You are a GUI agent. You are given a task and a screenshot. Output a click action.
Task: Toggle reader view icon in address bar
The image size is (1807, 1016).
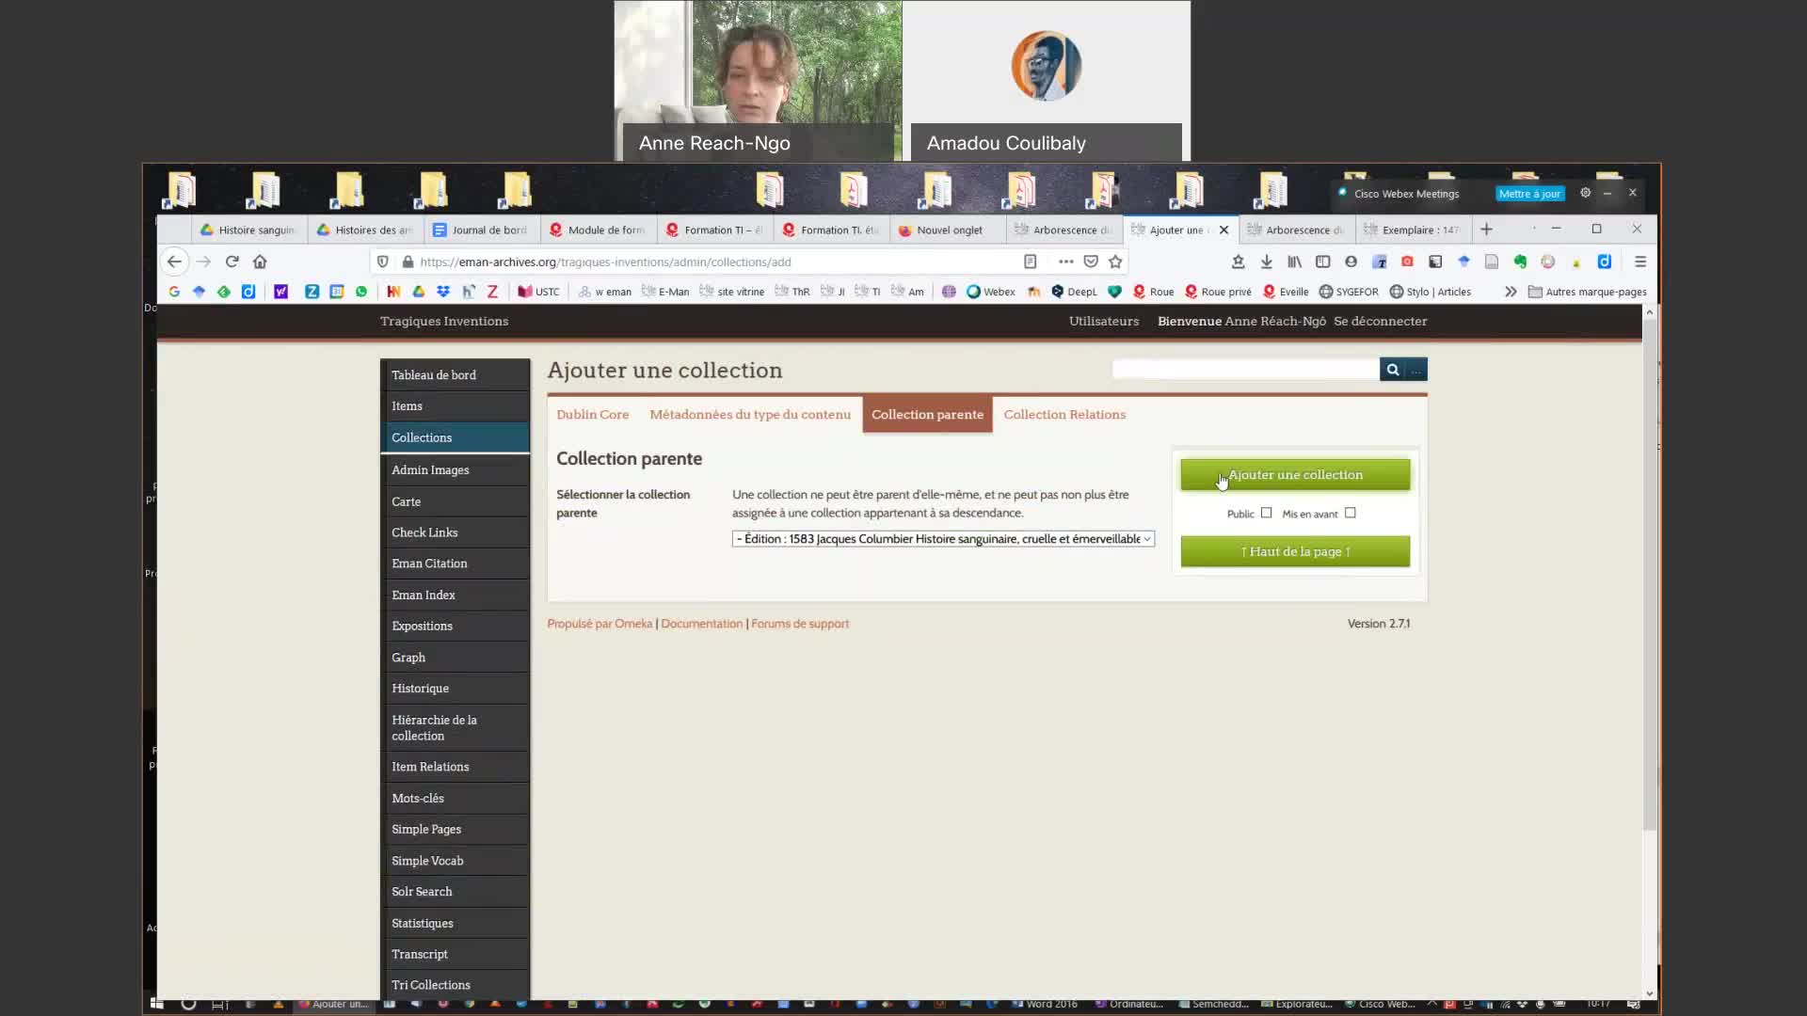pos(1030,262)
